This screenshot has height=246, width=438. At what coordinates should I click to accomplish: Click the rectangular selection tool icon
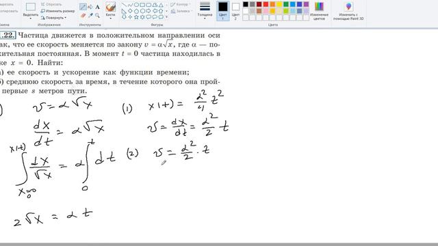[30, 7]
